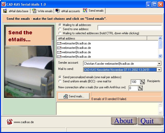
Task: Select Mailing to all addresses option
Action: (60, 25)
